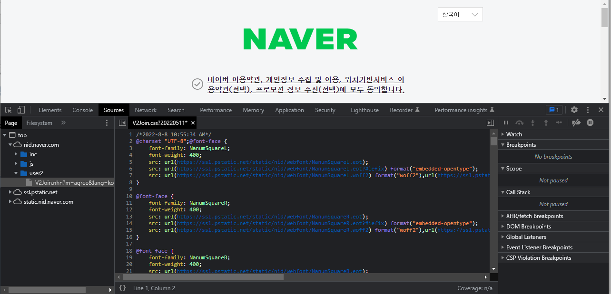Viewport: 611px width, 294px height.
Task: Click the navigator pane horizontal scrollbar thumb
Action: pyautogui.click(x=47, y=290)
